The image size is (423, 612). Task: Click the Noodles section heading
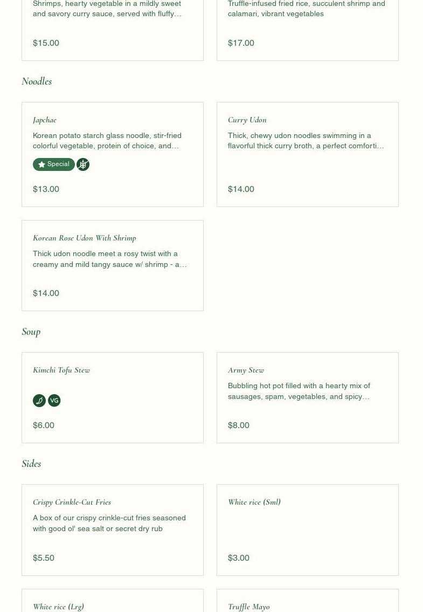[37, 81]
